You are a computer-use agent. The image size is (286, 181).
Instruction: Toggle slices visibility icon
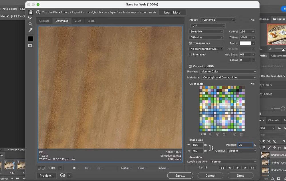30,46
